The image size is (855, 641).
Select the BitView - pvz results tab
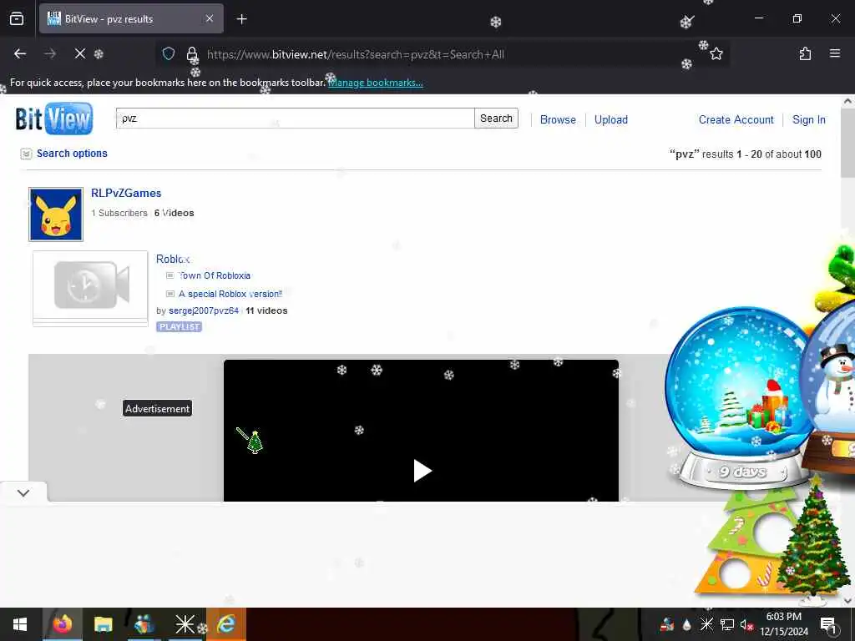(x=131, y=18)
